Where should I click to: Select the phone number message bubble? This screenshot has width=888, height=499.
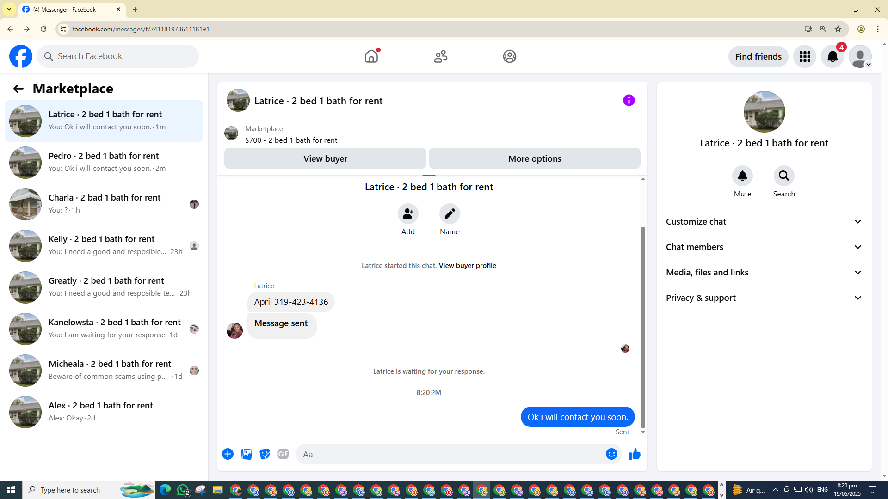tap(291, 302)
